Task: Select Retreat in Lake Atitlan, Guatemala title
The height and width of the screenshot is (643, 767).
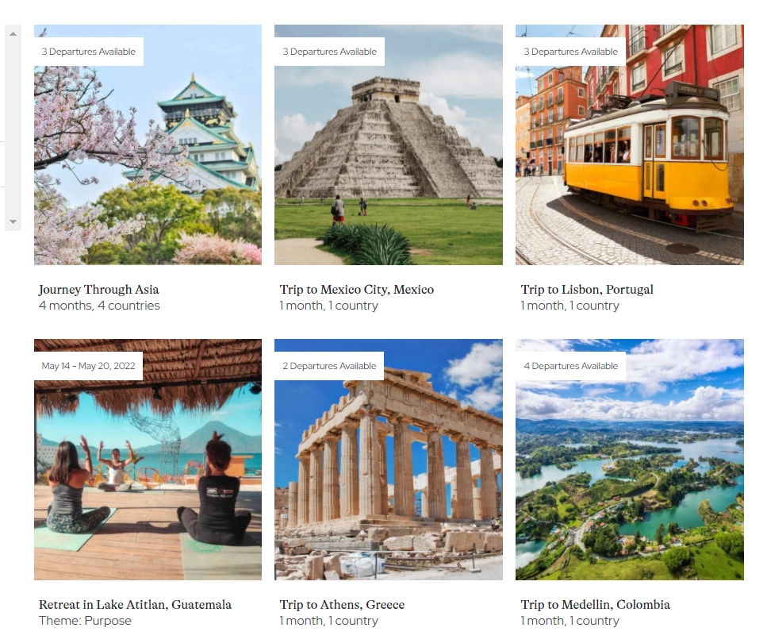Action: (x=135, y=605)
